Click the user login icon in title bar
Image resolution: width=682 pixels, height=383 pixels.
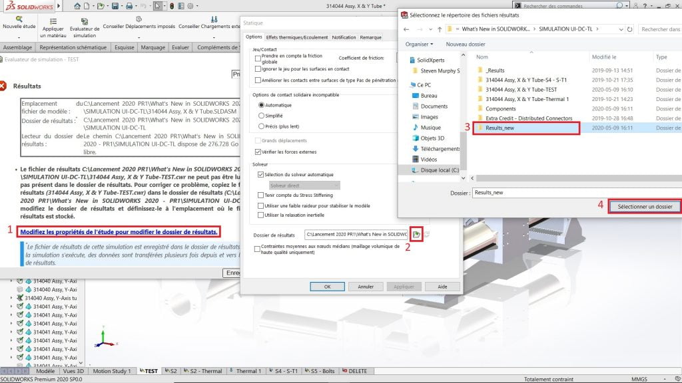(636, 5)
